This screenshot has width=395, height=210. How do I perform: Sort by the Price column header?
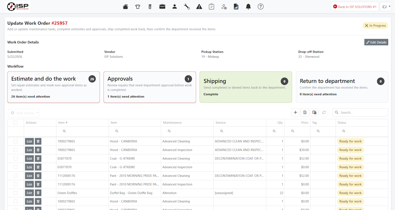click(x=305, y=123)
